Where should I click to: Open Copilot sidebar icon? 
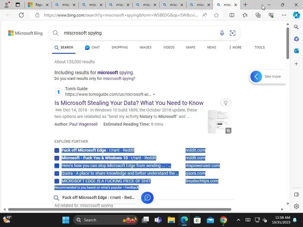tap(296, 15)
